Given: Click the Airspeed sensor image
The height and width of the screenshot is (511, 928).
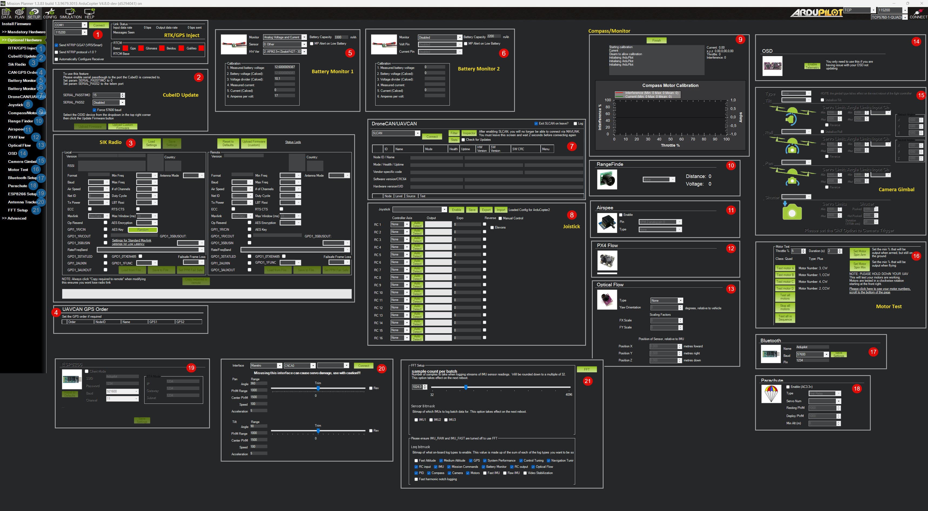Looking at the screenshot, I should coord(607,223).
